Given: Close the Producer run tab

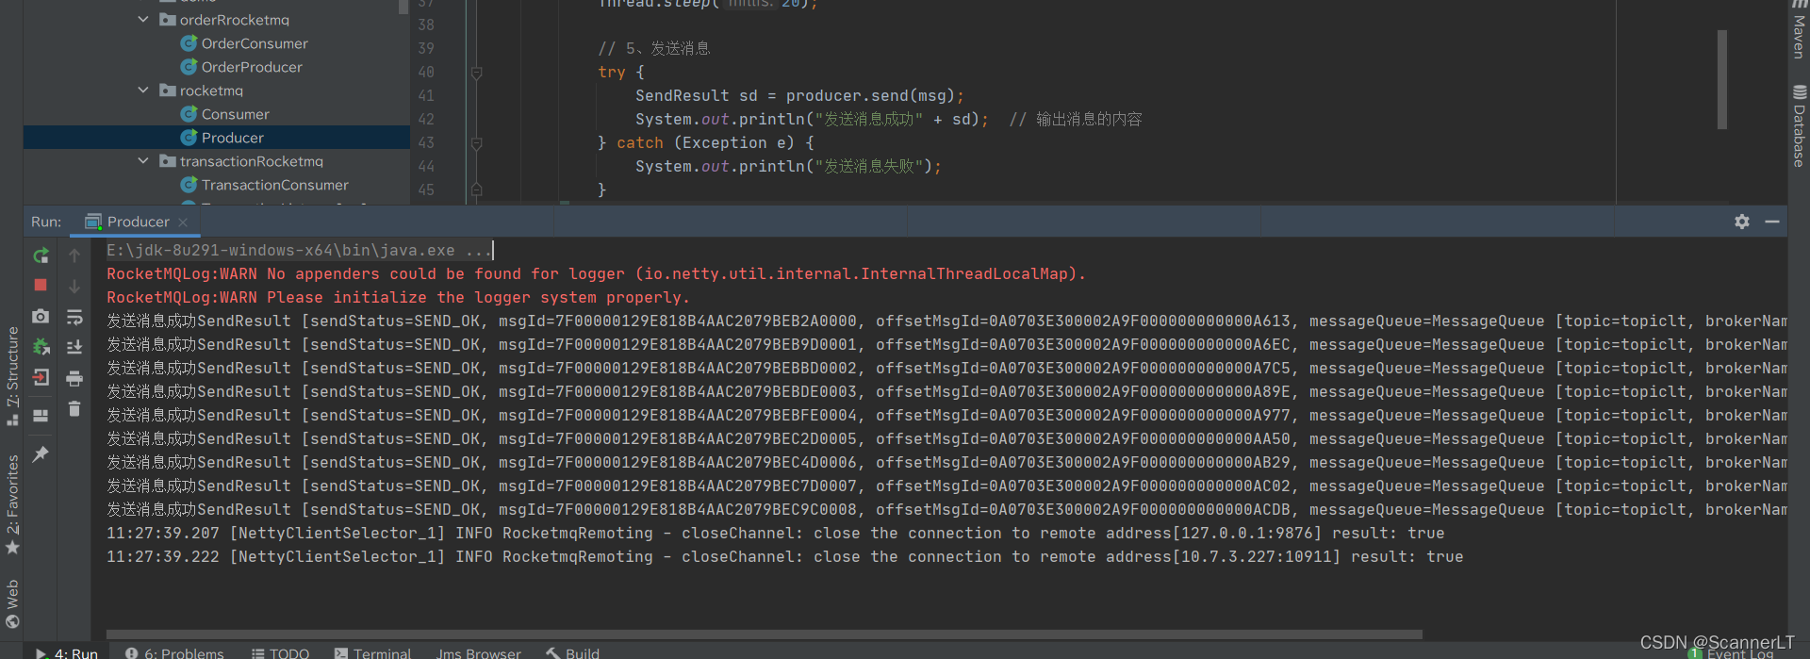Looking at the screenshot, I should tap(183, 222).
